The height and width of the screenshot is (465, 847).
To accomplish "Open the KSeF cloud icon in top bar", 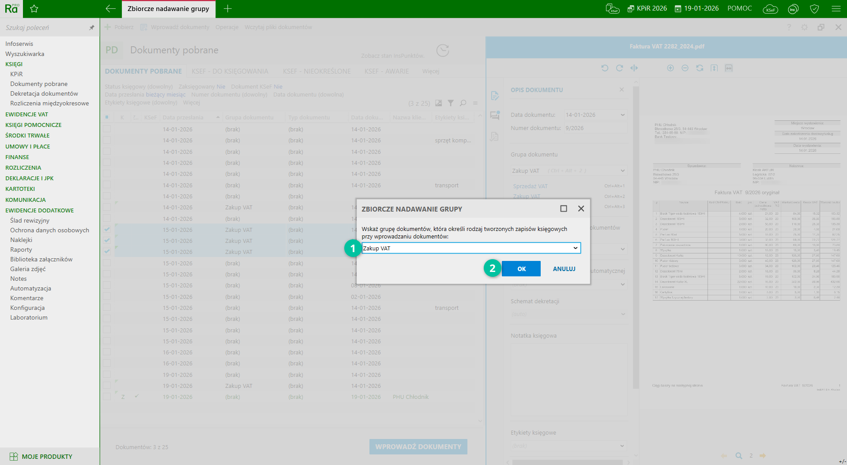I will (770, 9).
